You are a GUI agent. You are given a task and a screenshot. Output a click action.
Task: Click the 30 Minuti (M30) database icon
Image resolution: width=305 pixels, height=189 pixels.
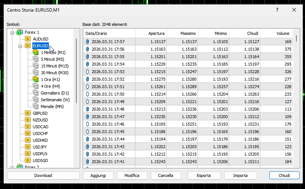coord(35,73)
